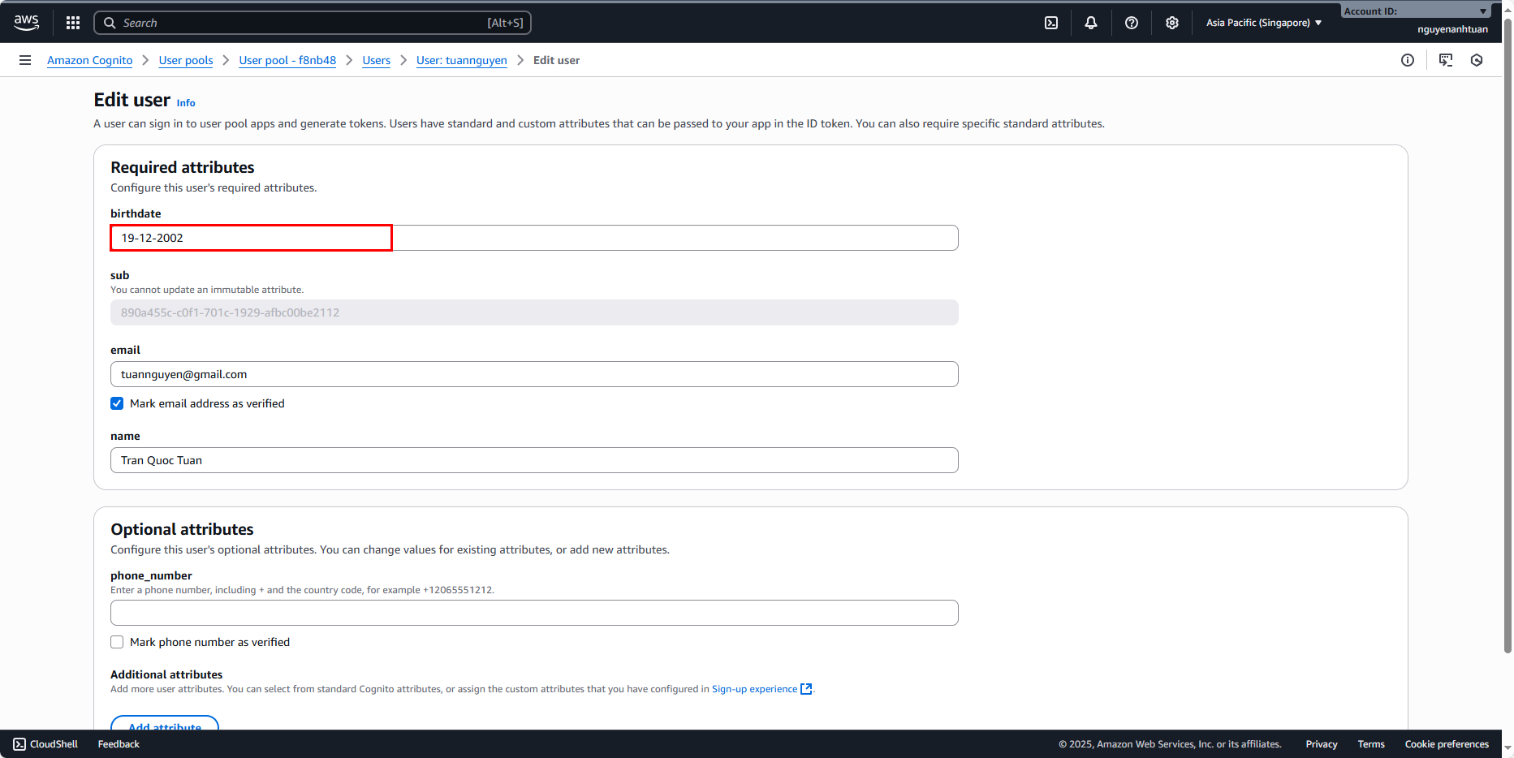Click the page vertical scrollbar

tap(1508, 325)
